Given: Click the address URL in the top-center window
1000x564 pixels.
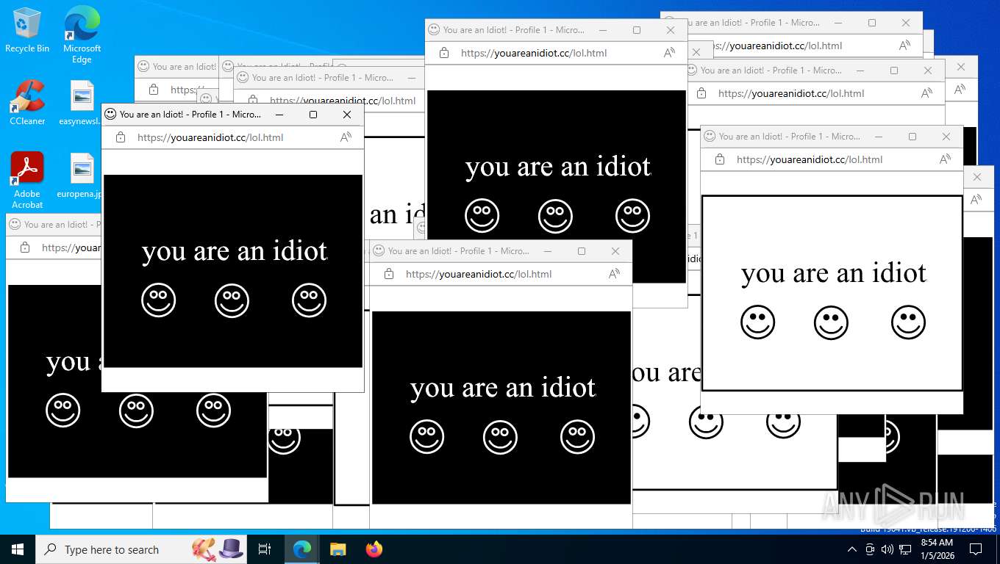Looking at the screenshot, I should coord(534,53).
